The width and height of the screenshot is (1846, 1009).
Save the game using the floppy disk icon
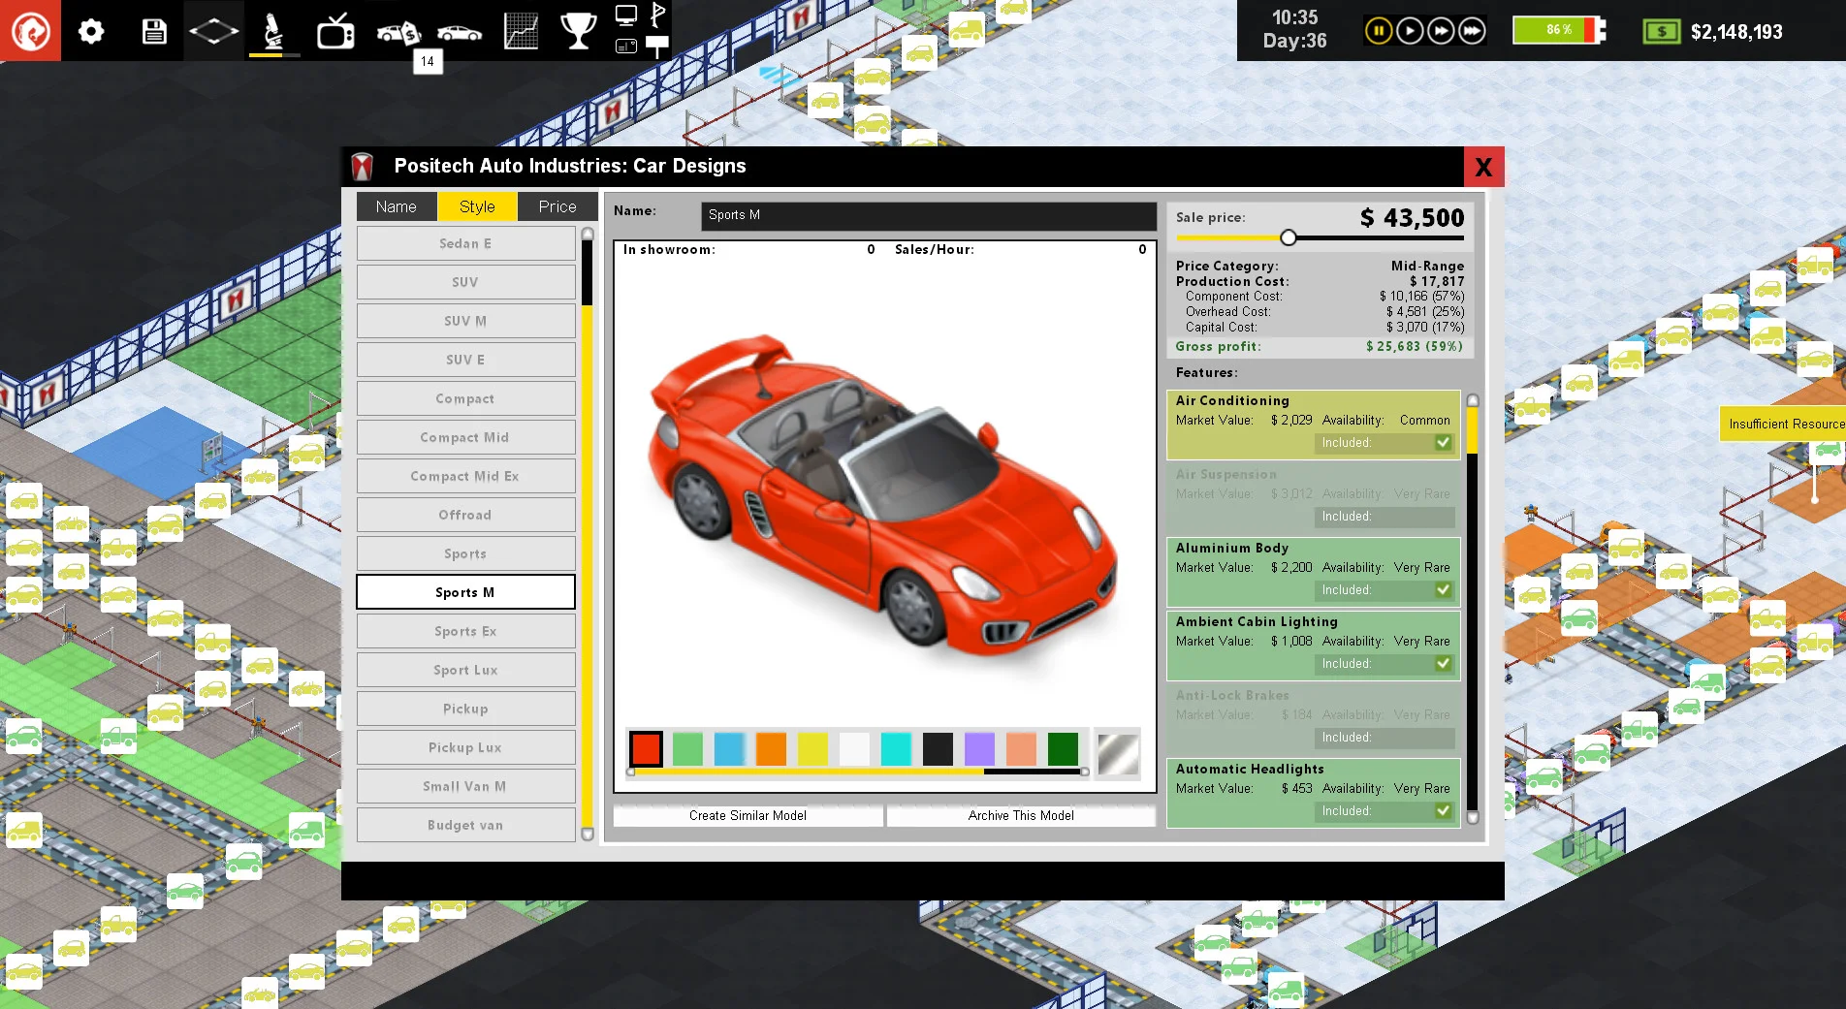click(154, 30)
